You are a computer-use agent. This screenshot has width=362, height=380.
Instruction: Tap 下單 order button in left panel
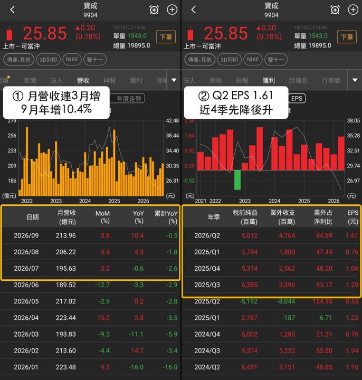[x=166, y=37]
